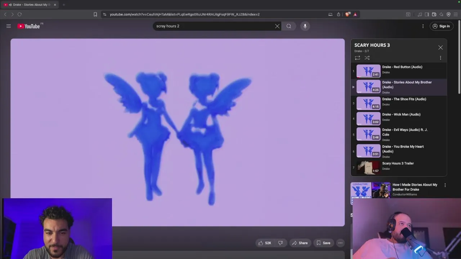The image size is (461, 259).
Task: Click Scary Hours 3 Trailer thumbnail
Action: pos(368,167)
